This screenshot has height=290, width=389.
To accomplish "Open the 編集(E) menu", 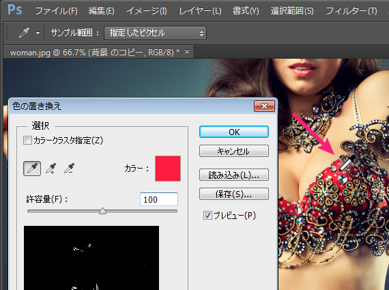I will 102,11.
